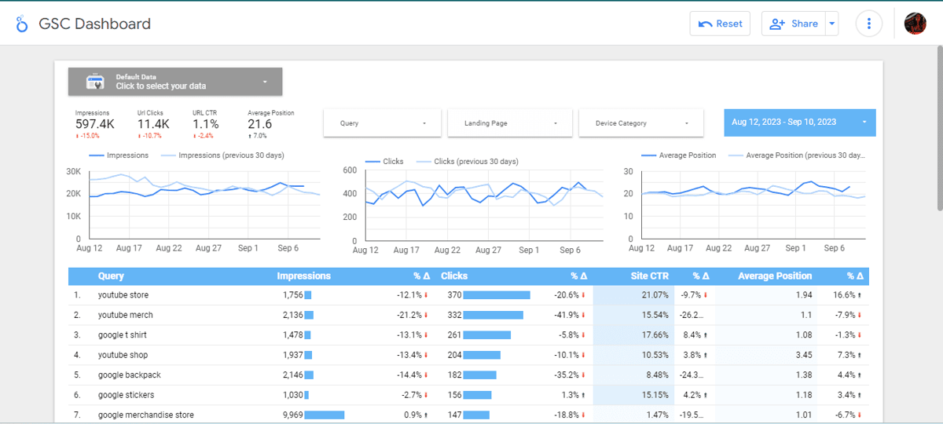Click the Impressions line chart
This screenshot has width=943, height=424.
coord(194,201)
